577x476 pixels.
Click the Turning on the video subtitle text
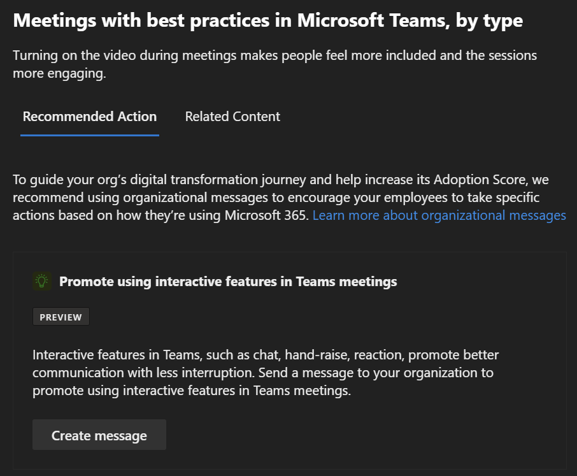coord(274,64)
